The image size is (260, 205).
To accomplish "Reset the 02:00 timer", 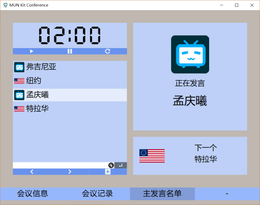I will [x=107, y=51].
